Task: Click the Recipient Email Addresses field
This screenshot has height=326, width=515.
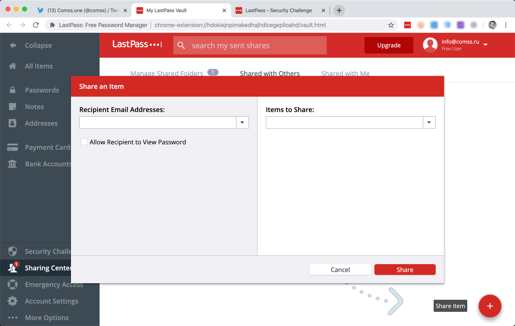Action: [x=158, y=122]
